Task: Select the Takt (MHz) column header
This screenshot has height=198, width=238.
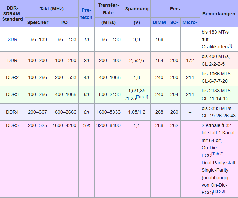Action: [52, 9]
